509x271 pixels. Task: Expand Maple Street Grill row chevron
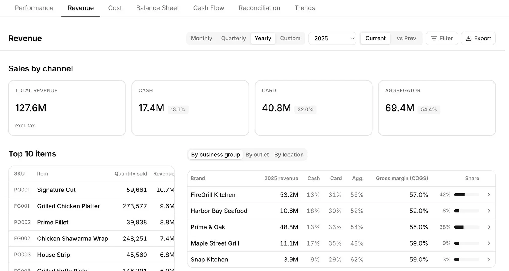(489, 243)
